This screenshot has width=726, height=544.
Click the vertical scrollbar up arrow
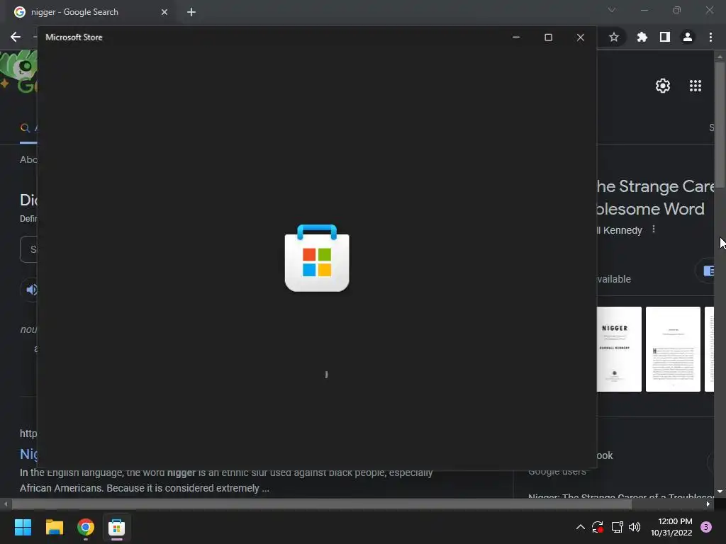coord(720,57)
